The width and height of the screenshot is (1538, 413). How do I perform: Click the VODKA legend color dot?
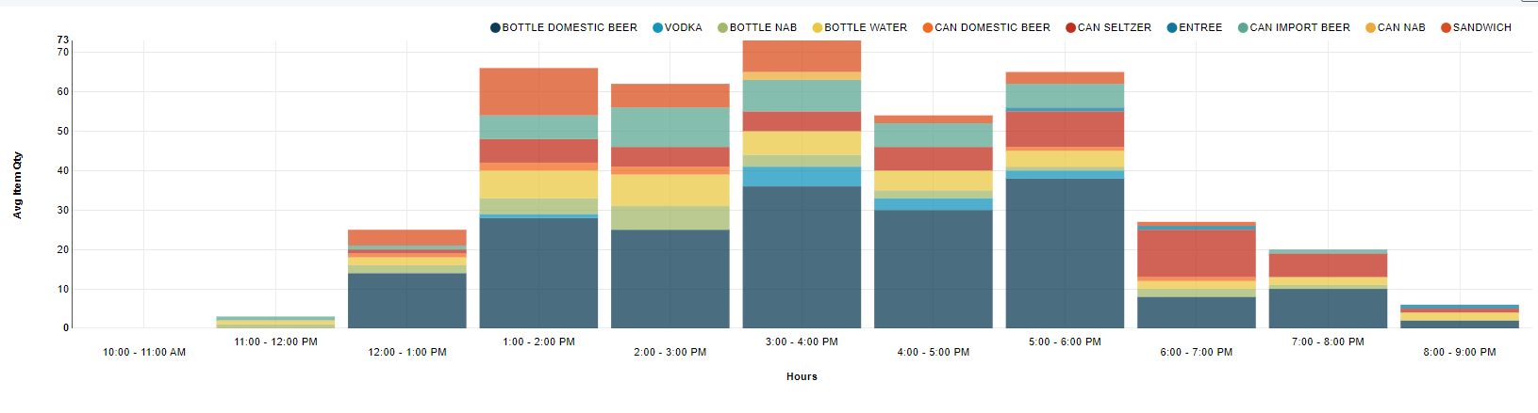(x=658, y=28)
